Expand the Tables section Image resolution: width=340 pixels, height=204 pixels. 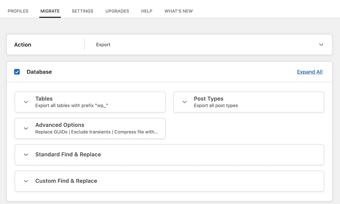click(x=44, y=98)
